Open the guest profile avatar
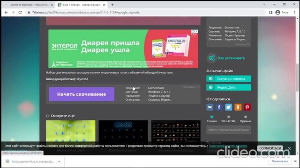Screen dimensions: 300x168 pos(277,13)
